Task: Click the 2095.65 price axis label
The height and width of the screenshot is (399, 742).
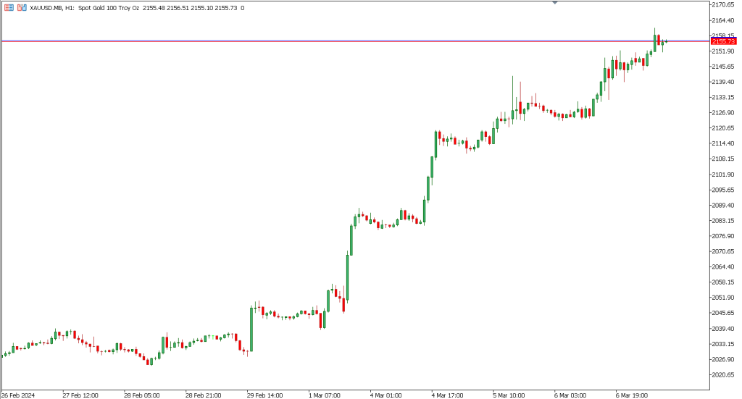Action: pyautogui.click(x=723, y=190)
